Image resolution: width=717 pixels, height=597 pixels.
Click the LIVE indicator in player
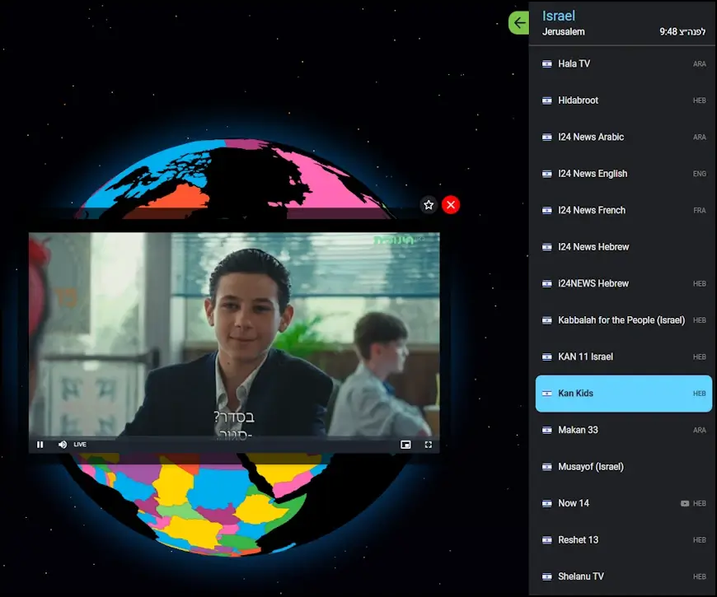point(80,445)
